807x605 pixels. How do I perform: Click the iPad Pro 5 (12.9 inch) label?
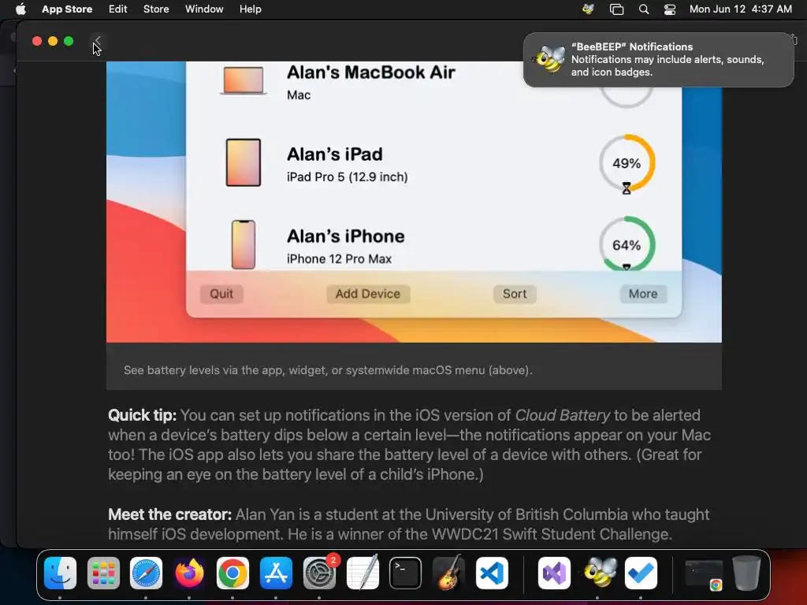coord(348,177)
